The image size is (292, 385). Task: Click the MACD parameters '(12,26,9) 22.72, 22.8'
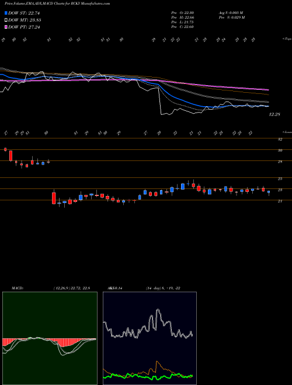71,288
